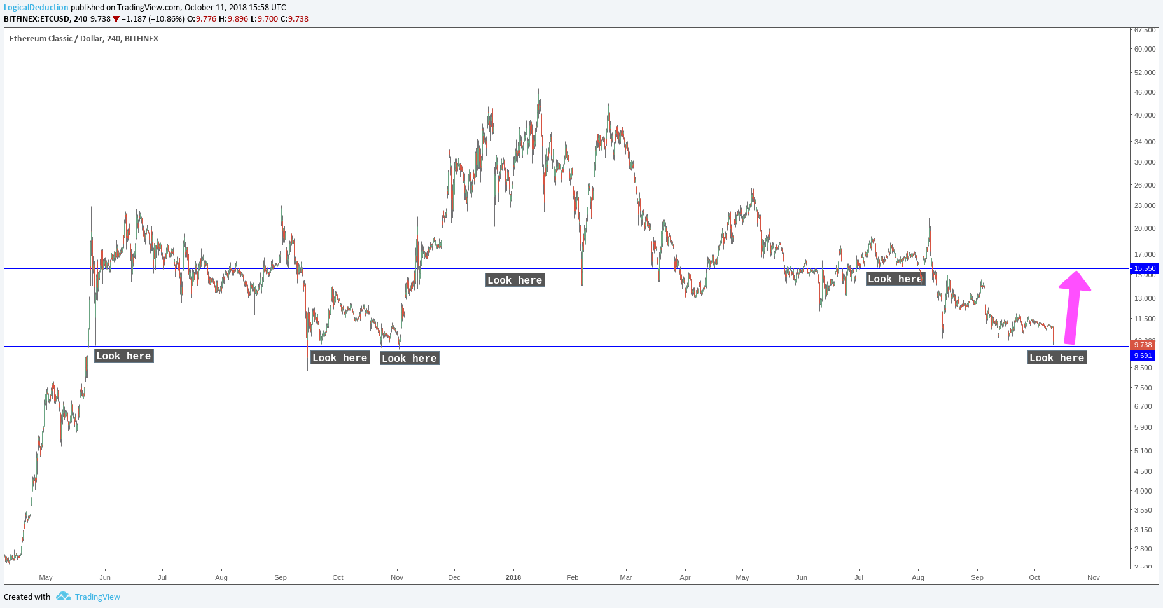
Task: Click the 60.000 price axis label
Action: pyautogui.click(x=1145, y=49)
